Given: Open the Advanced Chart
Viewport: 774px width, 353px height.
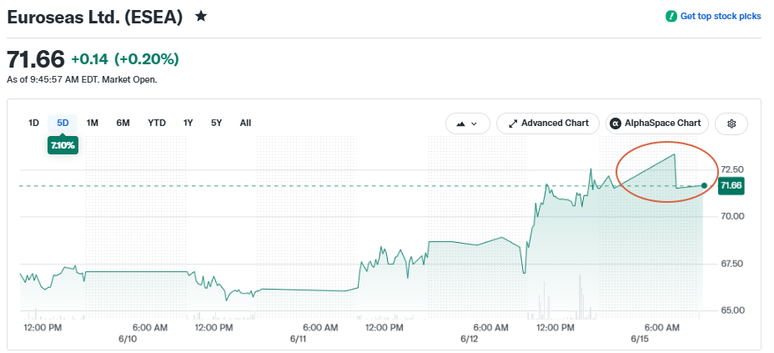Looking at the screenshot, I should (x=548, y=124).
